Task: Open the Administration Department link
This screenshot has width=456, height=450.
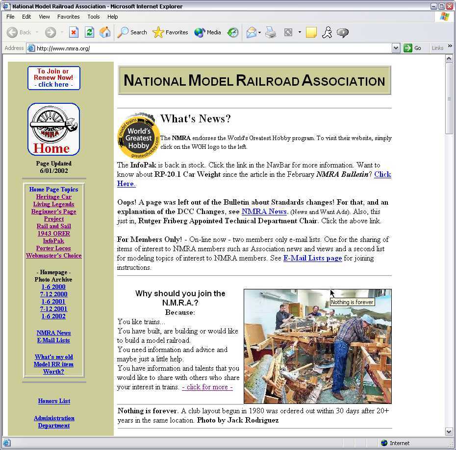Action: click(54, 422)
